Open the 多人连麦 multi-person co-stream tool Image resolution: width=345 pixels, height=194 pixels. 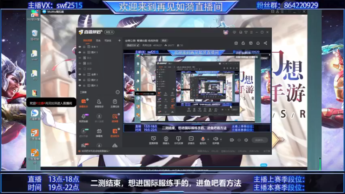[99, 118]
